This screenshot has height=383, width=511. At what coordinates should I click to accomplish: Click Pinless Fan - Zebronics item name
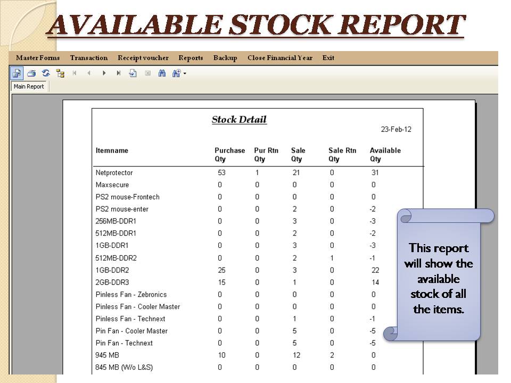131,295
